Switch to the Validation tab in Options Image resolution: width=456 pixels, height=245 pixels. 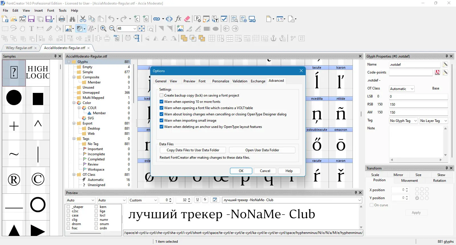[x=240, y=81]
